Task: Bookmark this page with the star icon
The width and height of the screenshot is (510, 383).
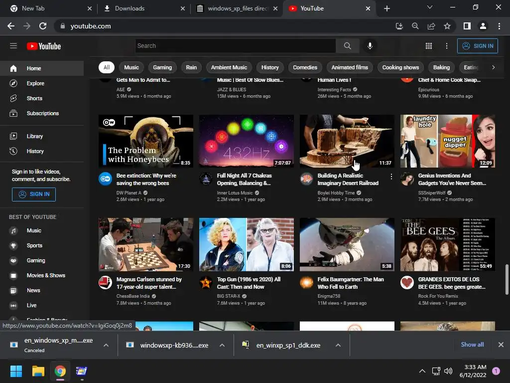Action: pyautogui.click(x=447, y=26)
